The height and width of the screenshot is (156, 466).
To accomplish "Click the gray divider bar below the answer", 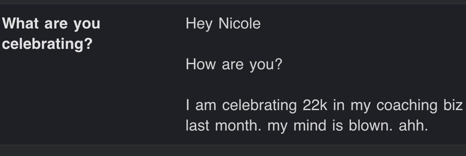I will 233,150.
